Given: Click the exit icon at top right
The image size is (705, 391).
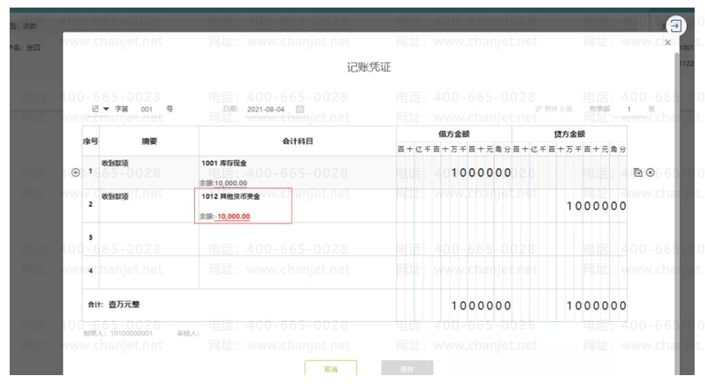Looking at the screenshot, I should 676,26.
